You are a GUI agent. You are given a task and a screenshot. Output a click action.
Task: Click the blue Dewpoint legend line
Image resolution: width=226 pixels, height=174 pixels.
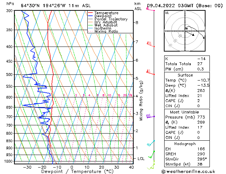(91, 16)
